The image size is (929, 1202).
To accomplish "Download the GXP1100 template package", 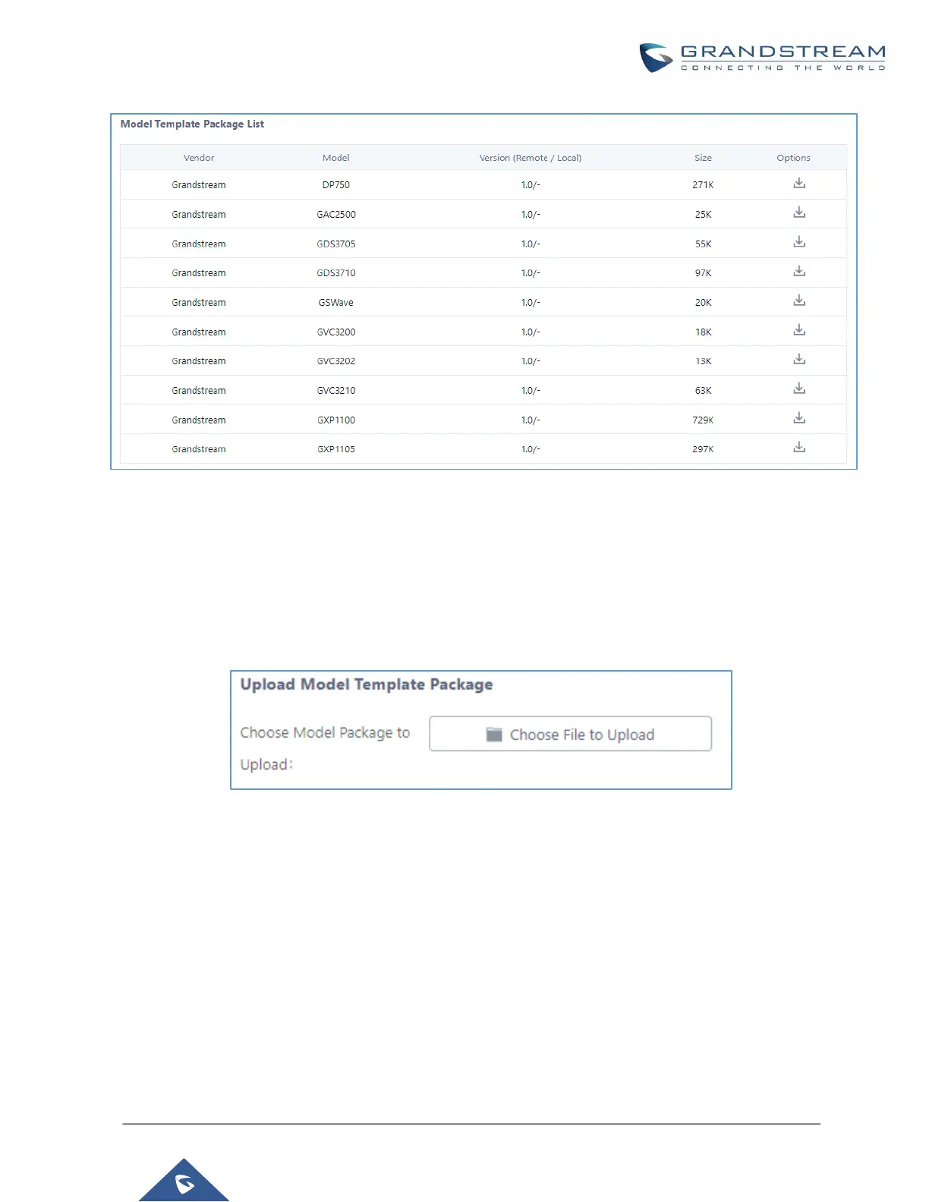I will 799,418.
